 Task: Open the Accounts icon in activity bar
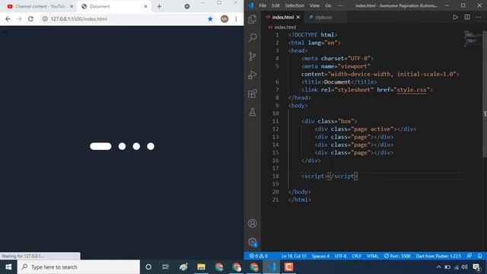tap(252, 223)
